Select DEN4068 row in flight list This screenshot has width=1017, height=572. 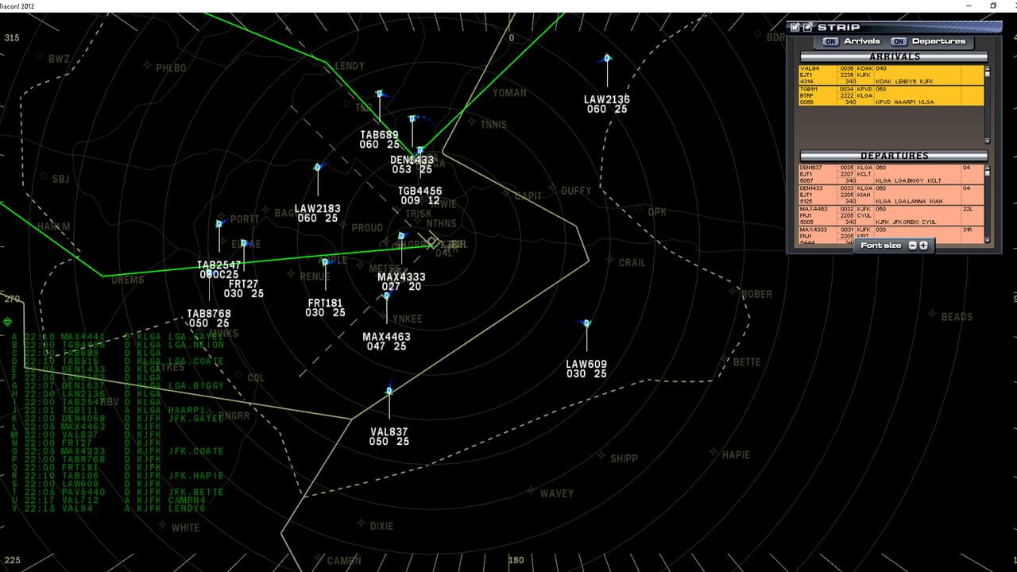tap(118, 418)
